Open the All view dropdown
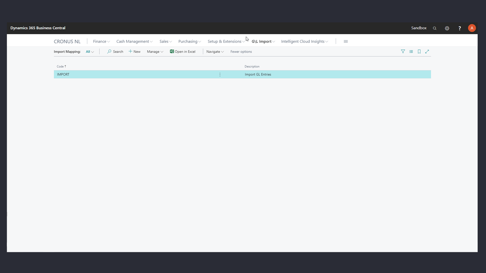Viewport: 486px width, 273px height. (x=90, y=52)
